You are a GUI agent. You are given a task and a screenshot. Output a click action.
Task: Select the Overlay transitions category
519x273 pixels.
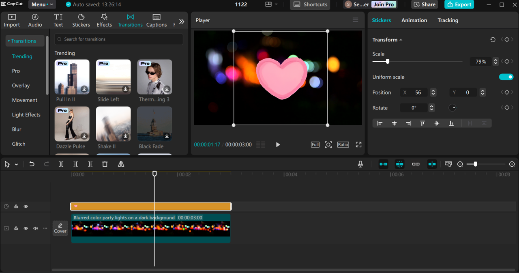(21, 86)
